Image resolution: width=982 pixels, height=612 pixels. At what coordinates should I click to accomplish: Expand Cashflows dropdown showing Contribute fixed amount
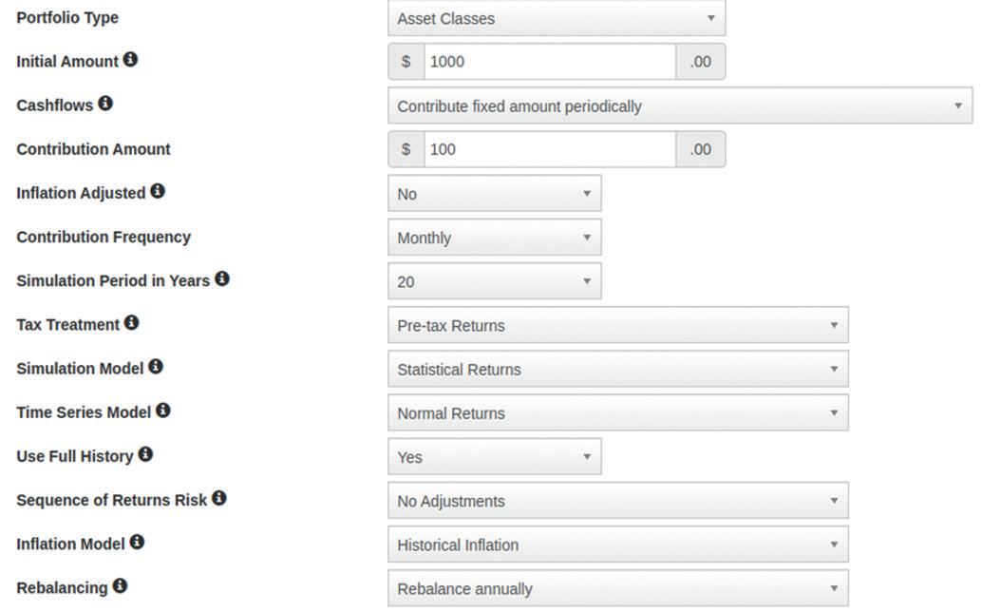pos(680,105)
